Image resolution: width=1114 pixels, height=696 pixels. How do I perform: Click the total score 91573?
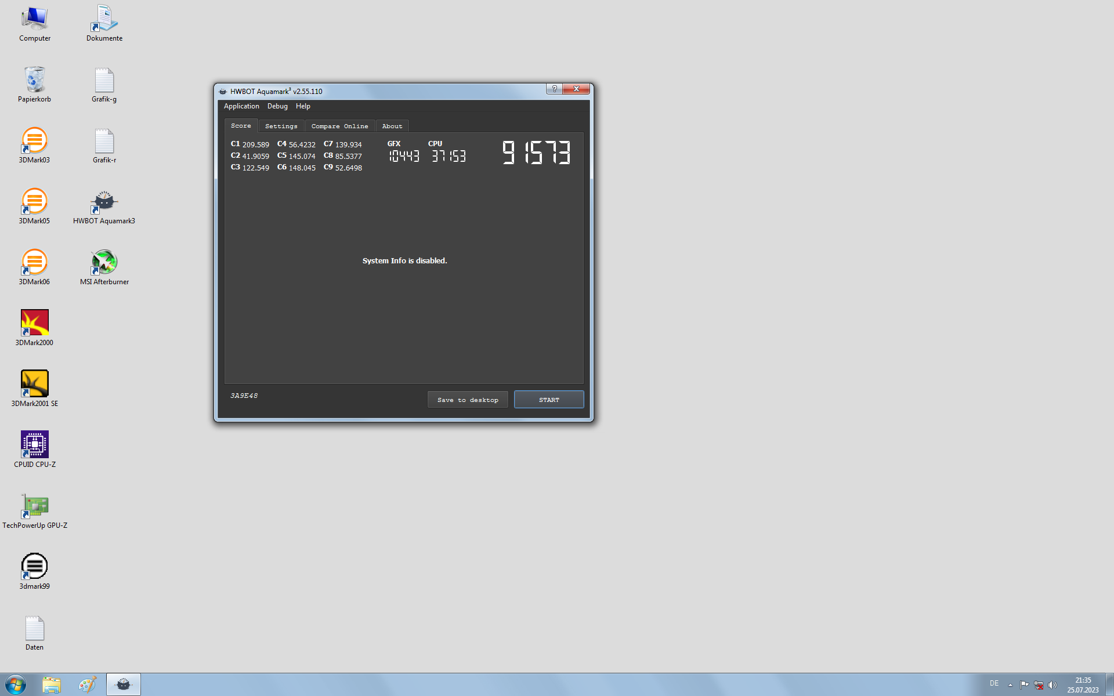(x=536, y=153)
